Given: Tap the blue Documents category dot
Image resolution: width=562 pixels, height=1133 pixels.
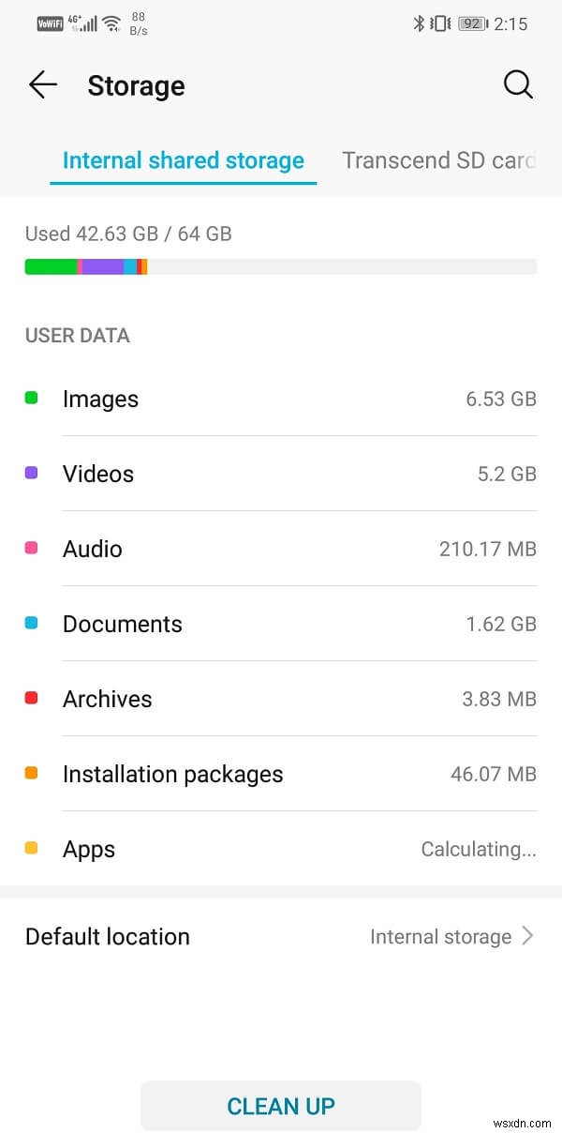Looking at the screenshot, I should 31,623.
